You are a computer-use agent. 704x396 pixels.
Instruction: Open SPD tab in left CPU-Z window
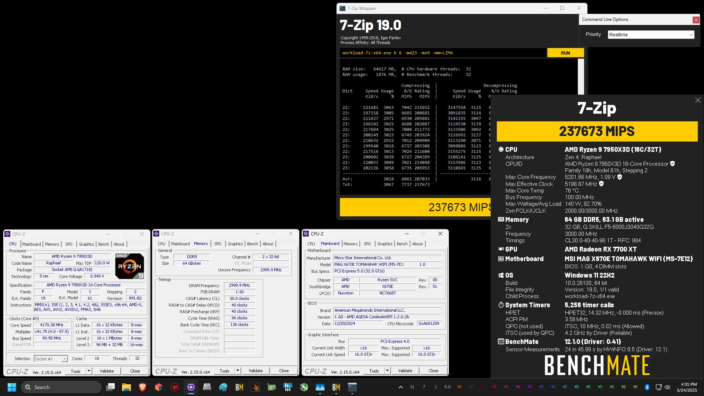[x=69, y=244]
